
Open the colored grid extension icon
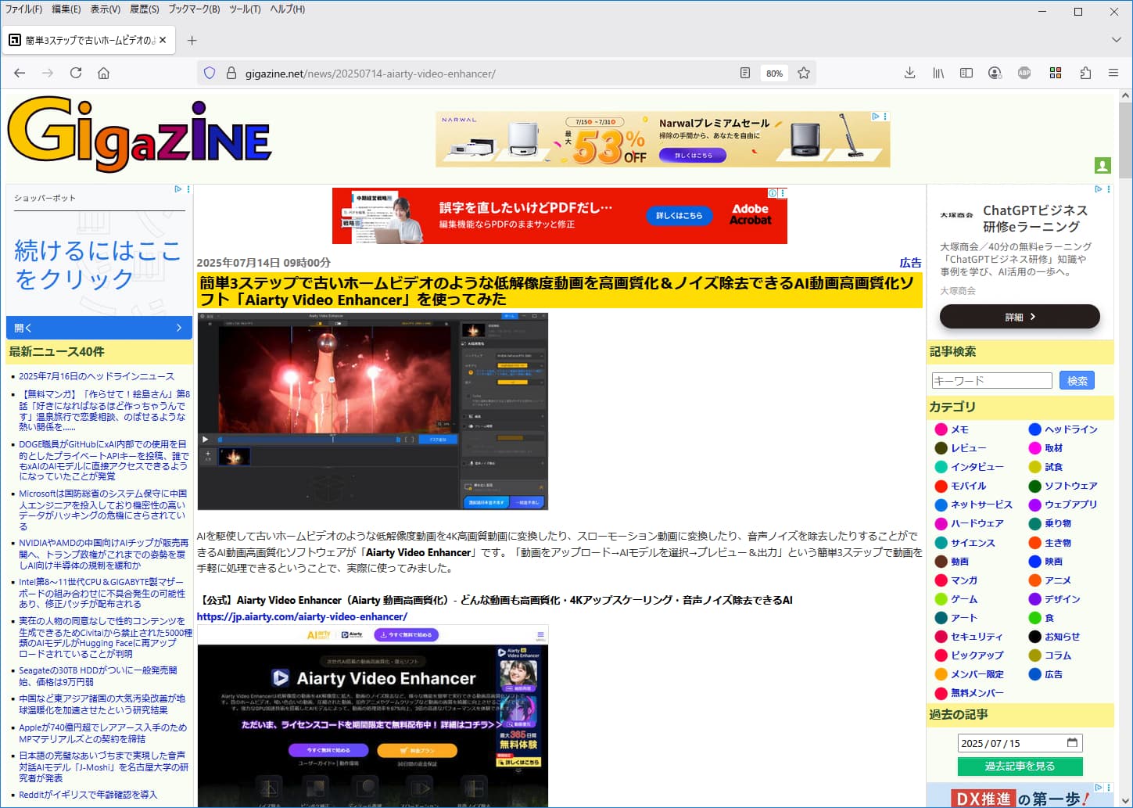pos(1056,73)
